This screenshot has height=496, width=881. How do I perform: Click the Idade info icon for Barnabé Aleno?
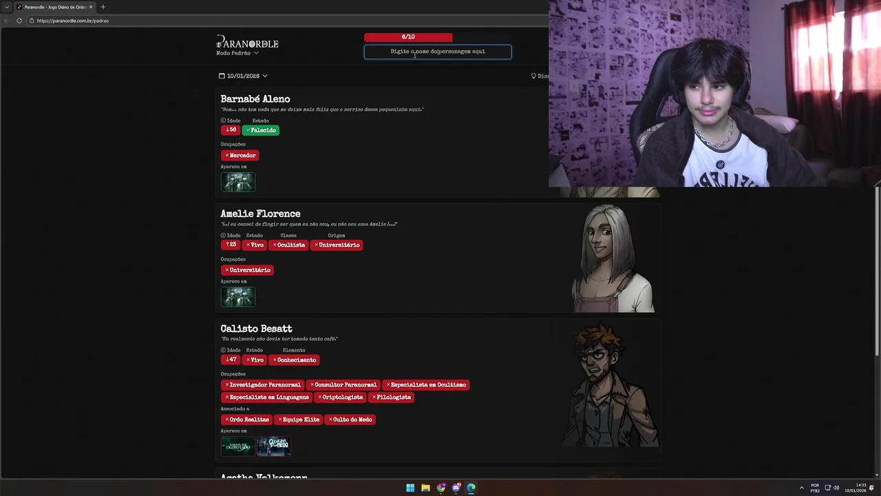(223, 121)
